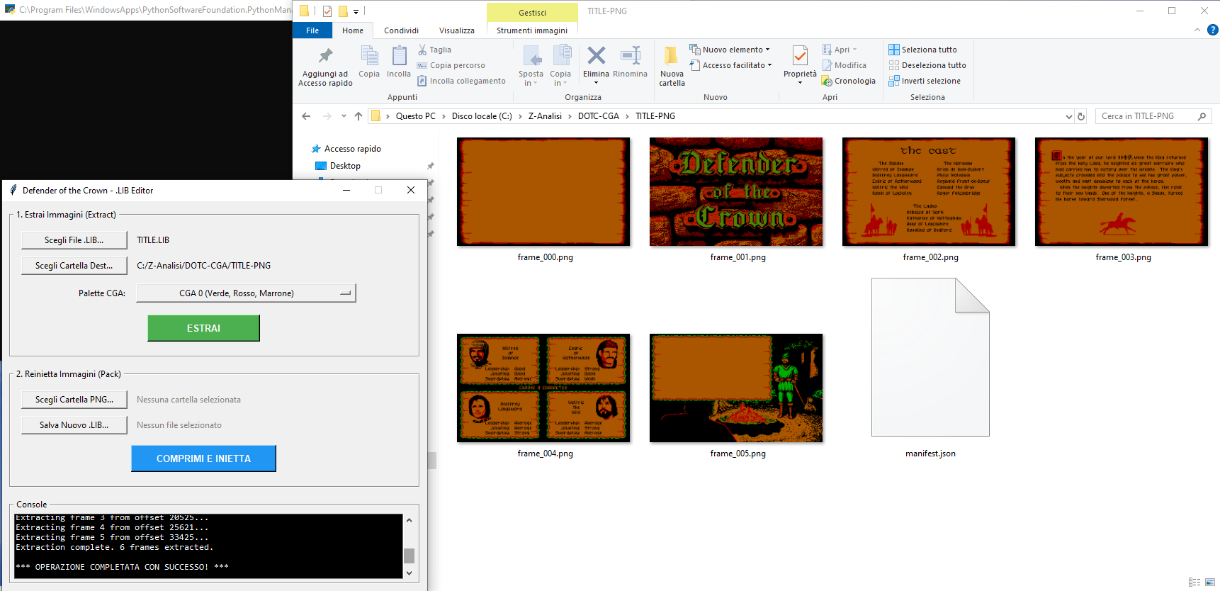Open Cronologia file history
Screen dimensions: 1220x591
[x=849, y=81]
